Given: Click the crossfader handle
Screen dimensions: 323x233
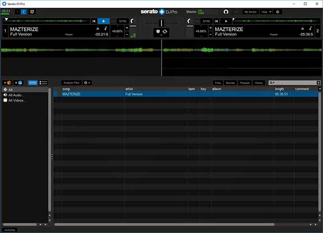Looking at the screenshot, I should click(161, 23).
